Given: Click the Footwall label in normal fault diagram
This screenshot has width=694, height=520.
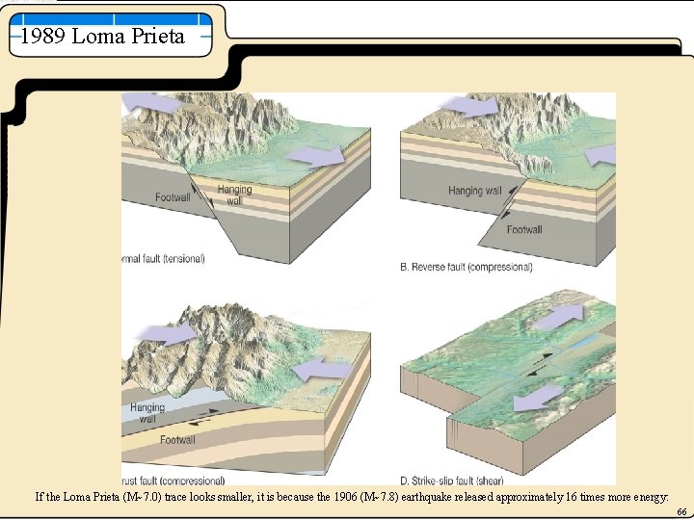Looking at the screenshot, I should (x=173, y=197).
